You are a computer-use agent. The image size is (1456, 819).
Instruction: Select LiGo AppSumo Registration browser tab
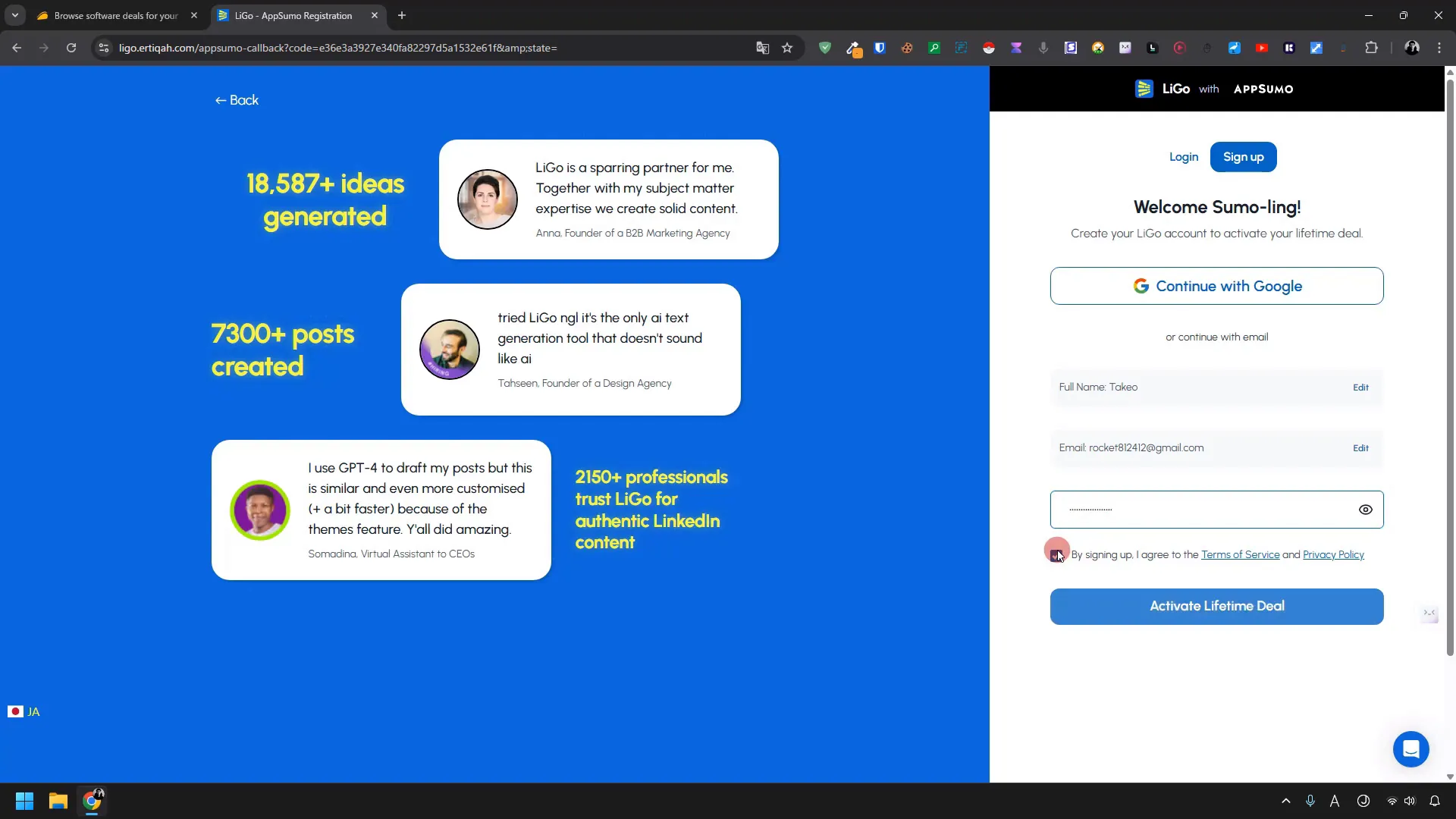tap(293, 15)
